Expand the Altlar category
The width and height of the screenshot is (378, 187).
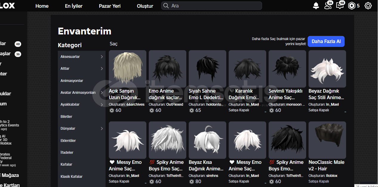[82, 69]
